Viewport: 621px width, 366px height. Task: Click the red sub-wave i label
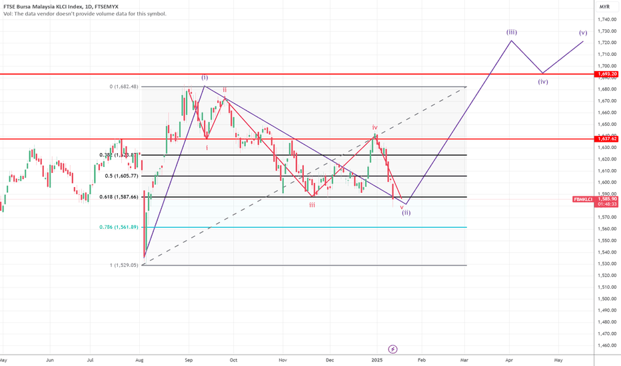(207, 148)
